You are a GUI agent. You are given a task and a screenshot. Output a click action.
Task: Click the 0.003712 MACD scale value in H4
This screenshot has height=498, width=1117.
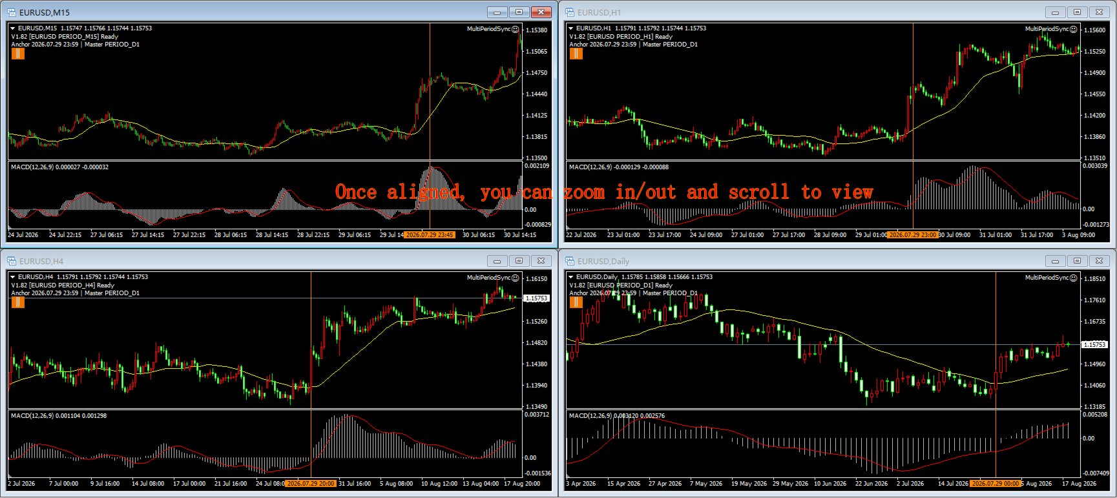538,415
